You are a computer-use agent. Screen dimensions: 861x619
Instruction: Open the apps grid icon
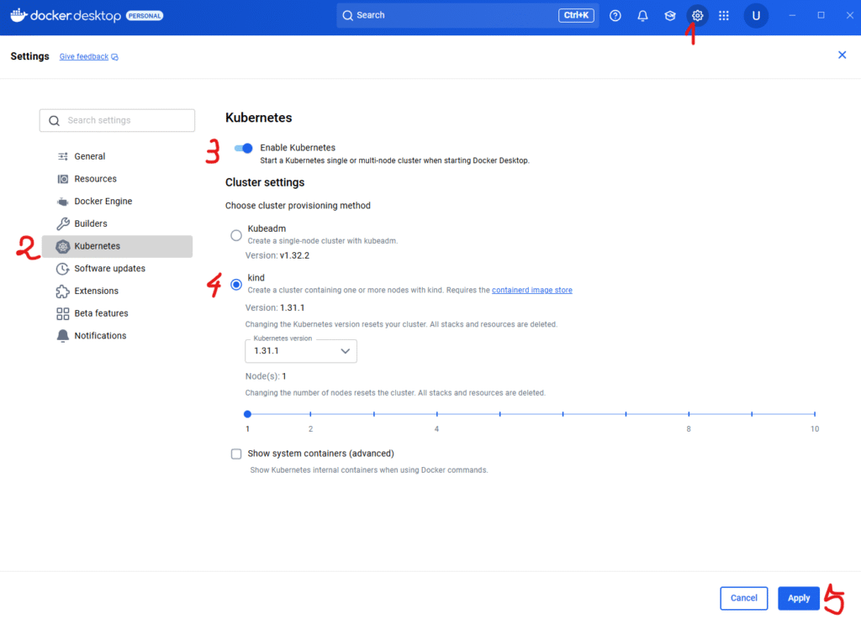click(x=724, y=15)
